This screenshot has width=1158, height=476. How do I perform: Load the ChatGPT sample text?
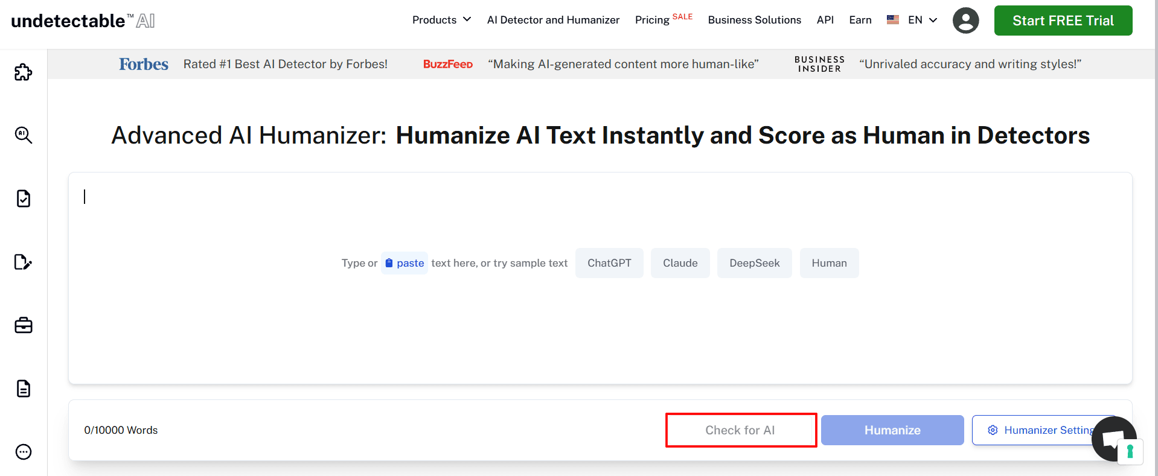(609, 263)
